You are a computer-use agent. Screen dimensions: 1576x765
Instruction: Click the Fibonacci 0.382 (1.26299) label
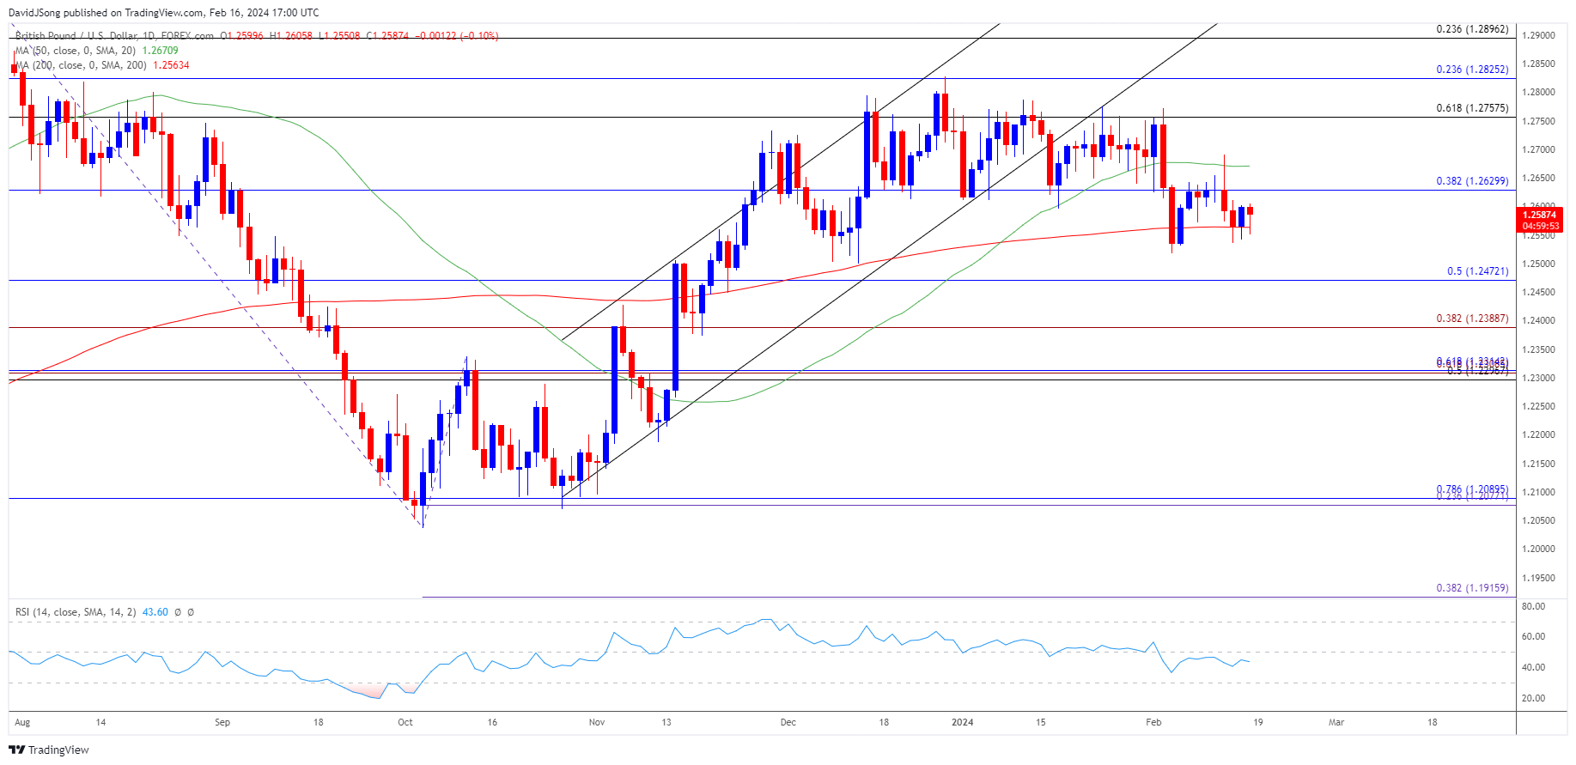1472,181
